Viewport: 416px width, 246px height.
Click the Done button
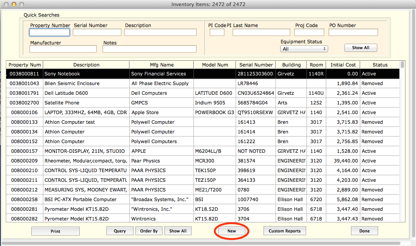coord(364,231)
